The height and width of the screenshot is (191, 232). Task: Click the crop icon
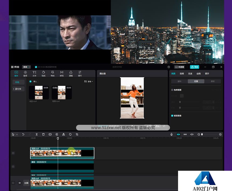(77, 134)
